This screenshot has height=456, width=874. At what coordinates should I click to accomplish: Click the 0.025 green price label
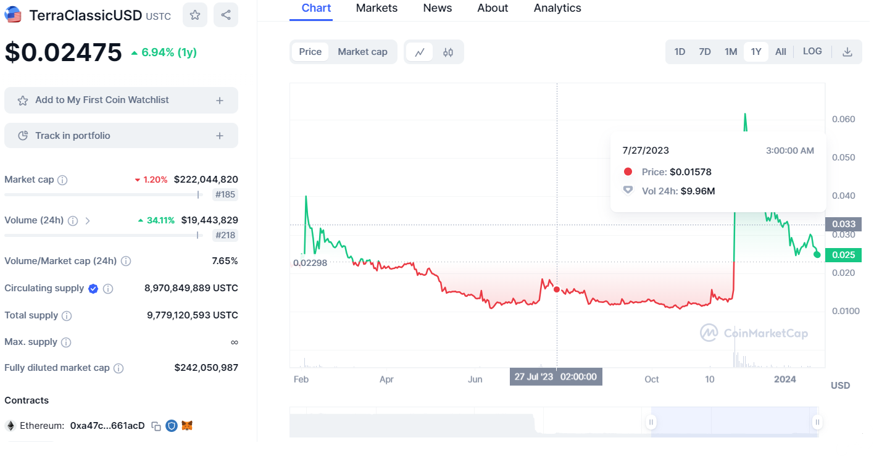click(843, 254)
